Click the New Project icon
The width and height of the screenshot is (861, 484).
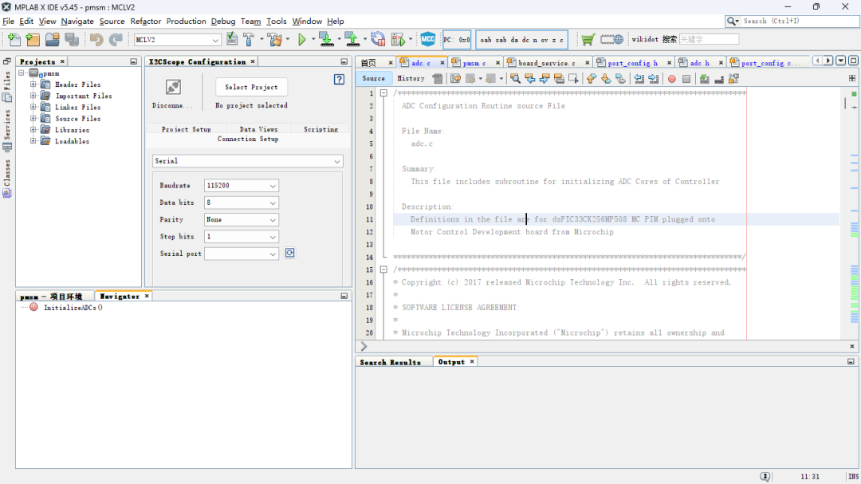pyautogui.click(x=33, y=40)
